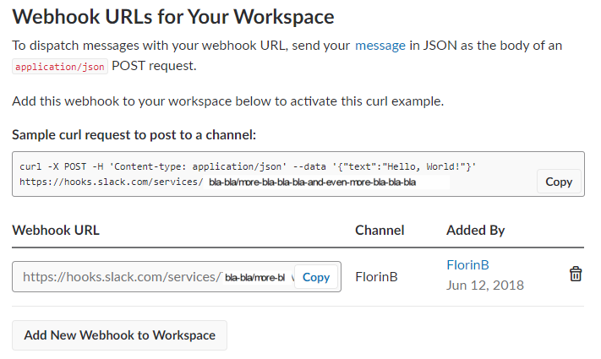Click the 'Webhook URL' column header
This screenshot has width=601, height=359.
pyautogui.click(x=56, y=231)
